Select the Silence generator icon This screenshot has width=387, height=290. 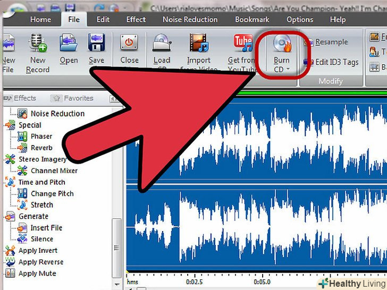pos(22,238)
